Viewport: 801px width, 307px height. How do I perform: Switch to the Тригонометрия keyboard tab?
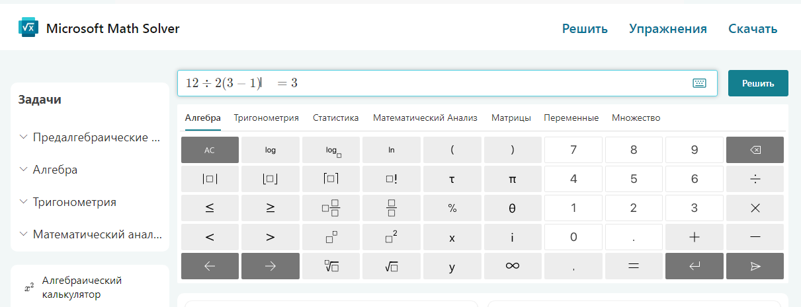[x=266, y=118]
